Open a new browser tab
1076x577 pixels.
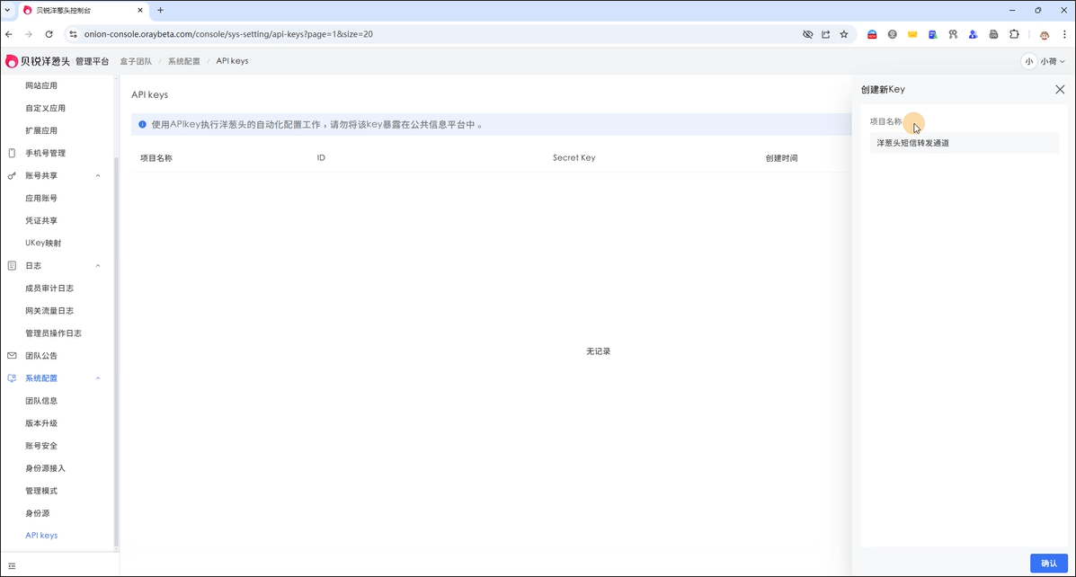point(160,10)
